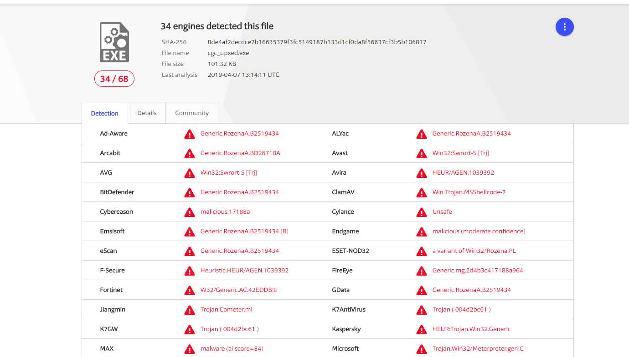The height and width of the screenshot is (357, 629).
Task: Click the '34 engines detected this file' heading
Action: 217,26
